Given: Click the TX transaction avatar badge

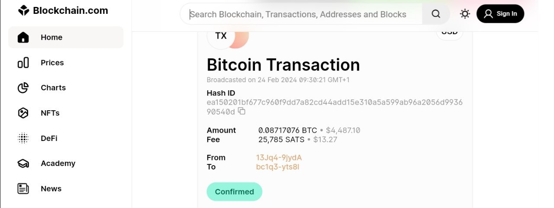Looking at the screenshot, I should coord(221,36).
